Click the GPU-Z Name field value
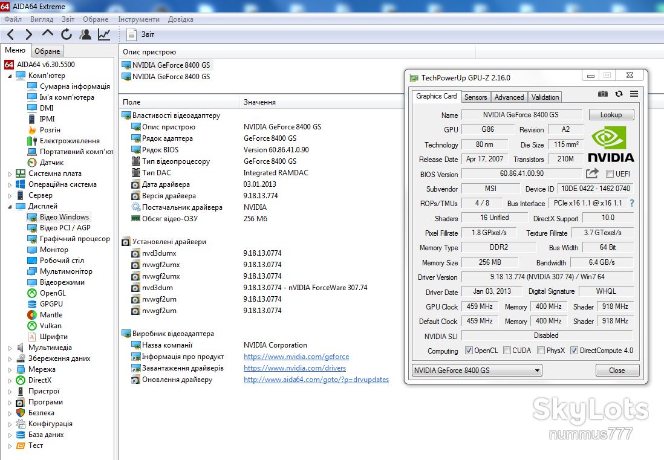 pos(521,115)
